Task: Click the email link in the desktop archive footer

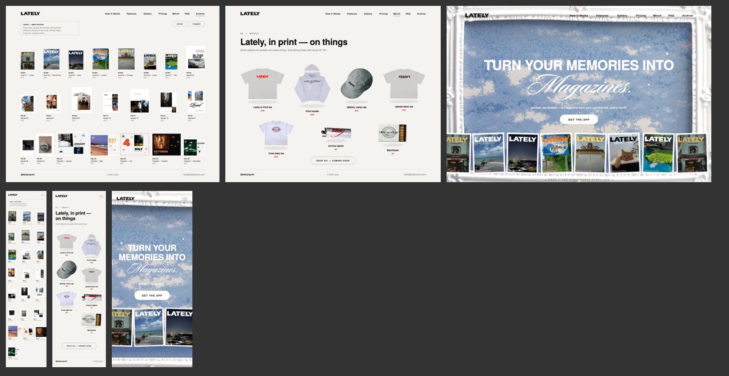Action: (x=194, y=174)
